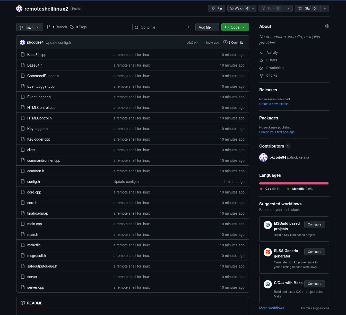Image resolution: width=346 pixels, height=315 pixels.
Task: Open repository About settings gear
Action: click(x=327, y=26)
